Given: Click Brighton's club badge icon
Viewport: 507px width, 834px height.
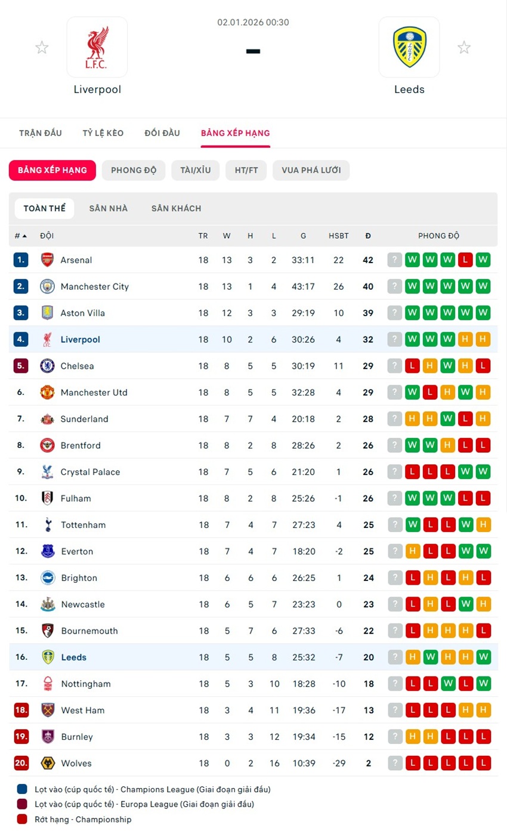Looking at the screenshot, I should click(x=47, y=577).
